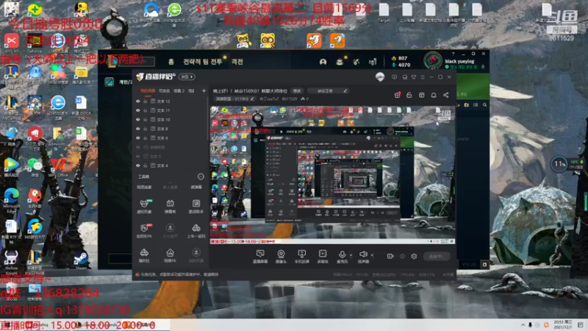Toggle visibility of layer 文本 4

pyautogui.click(x=138, y=165)
